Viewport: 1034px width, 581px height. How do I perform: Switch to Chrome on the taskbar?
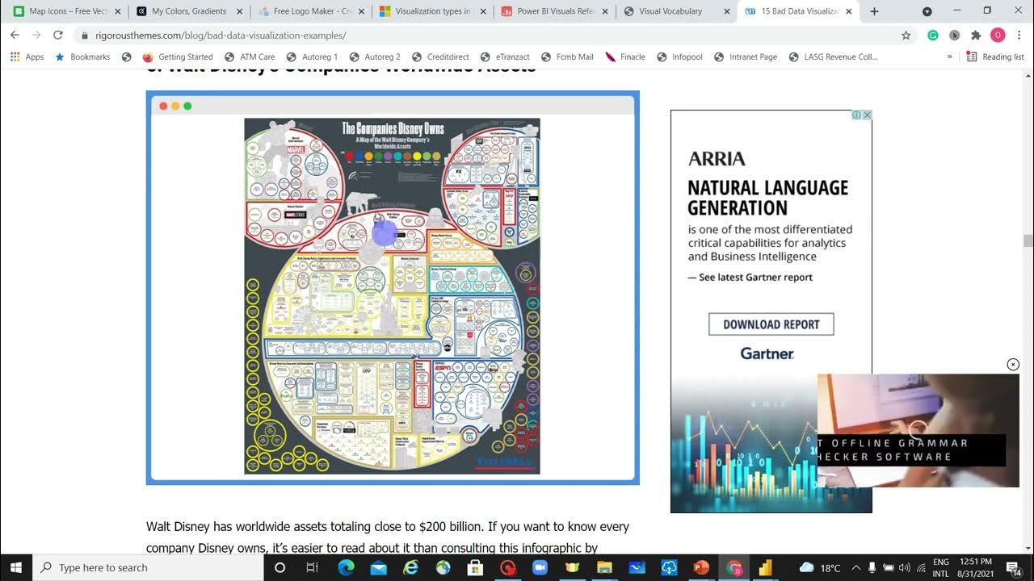pos(733,567)
